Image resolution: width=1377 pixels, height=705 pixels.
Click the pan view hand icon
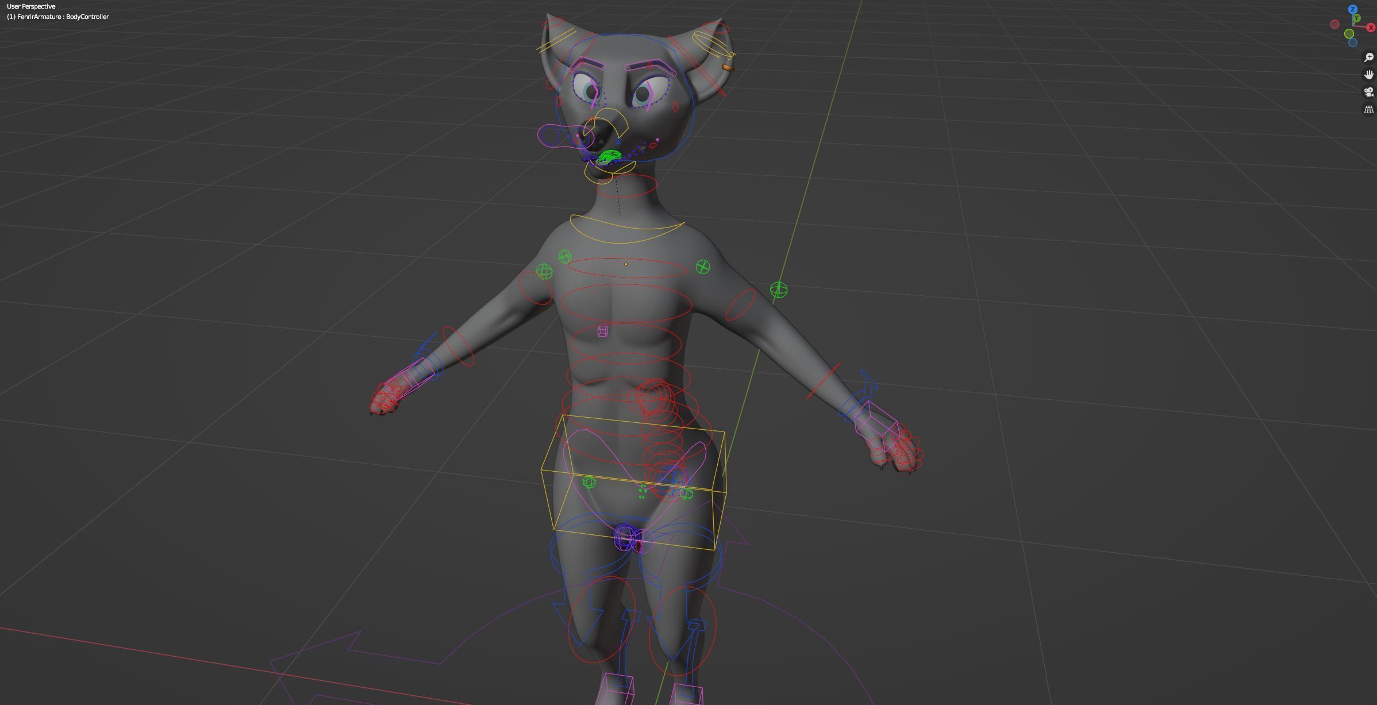pos(1368,75)
